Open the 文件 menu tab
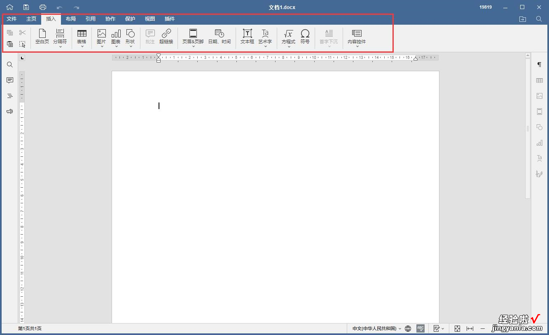The width and height of the screenshot is (549, 335). (12, 19)
